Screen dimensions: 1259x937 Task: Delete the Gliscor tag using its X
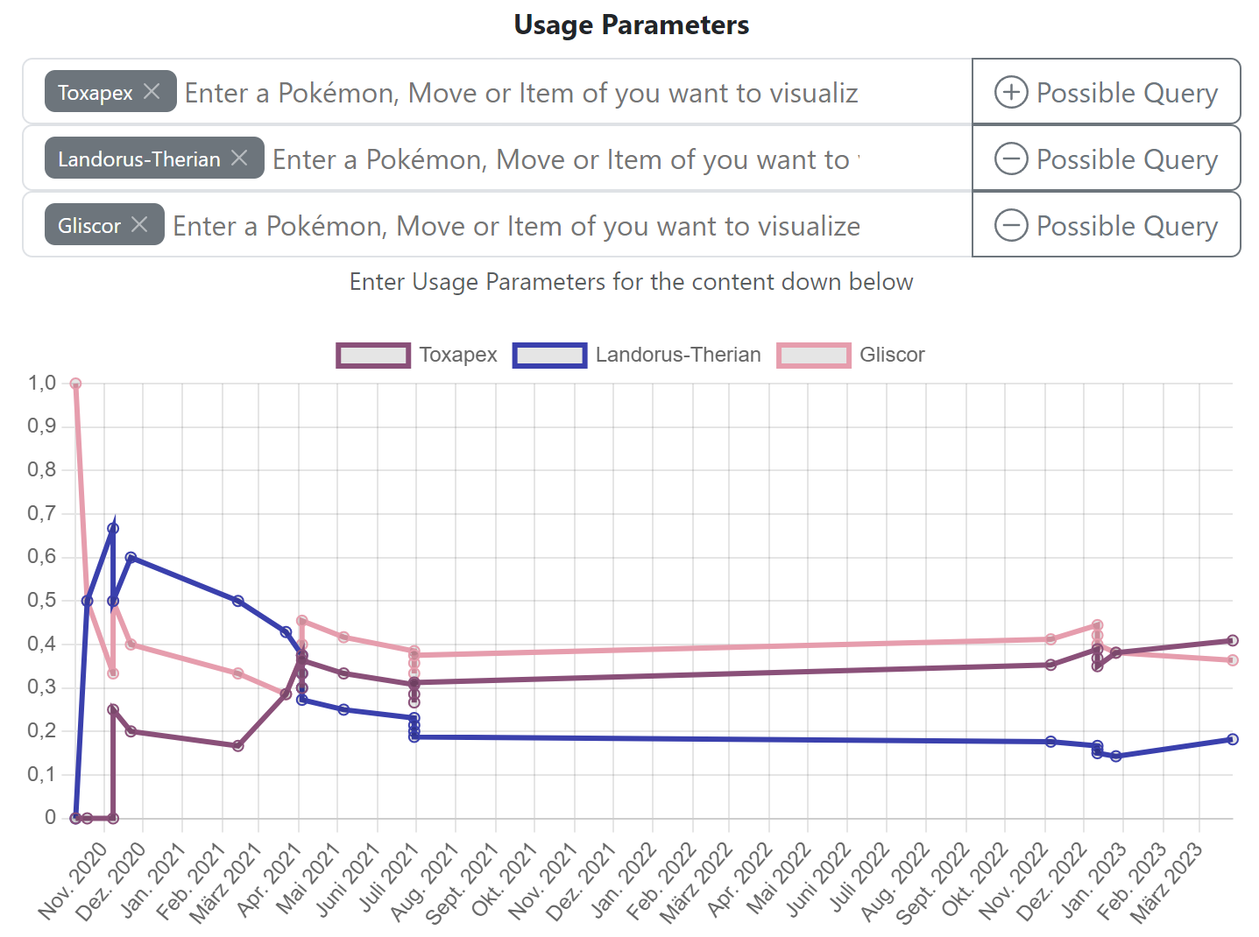pos(139,224)
